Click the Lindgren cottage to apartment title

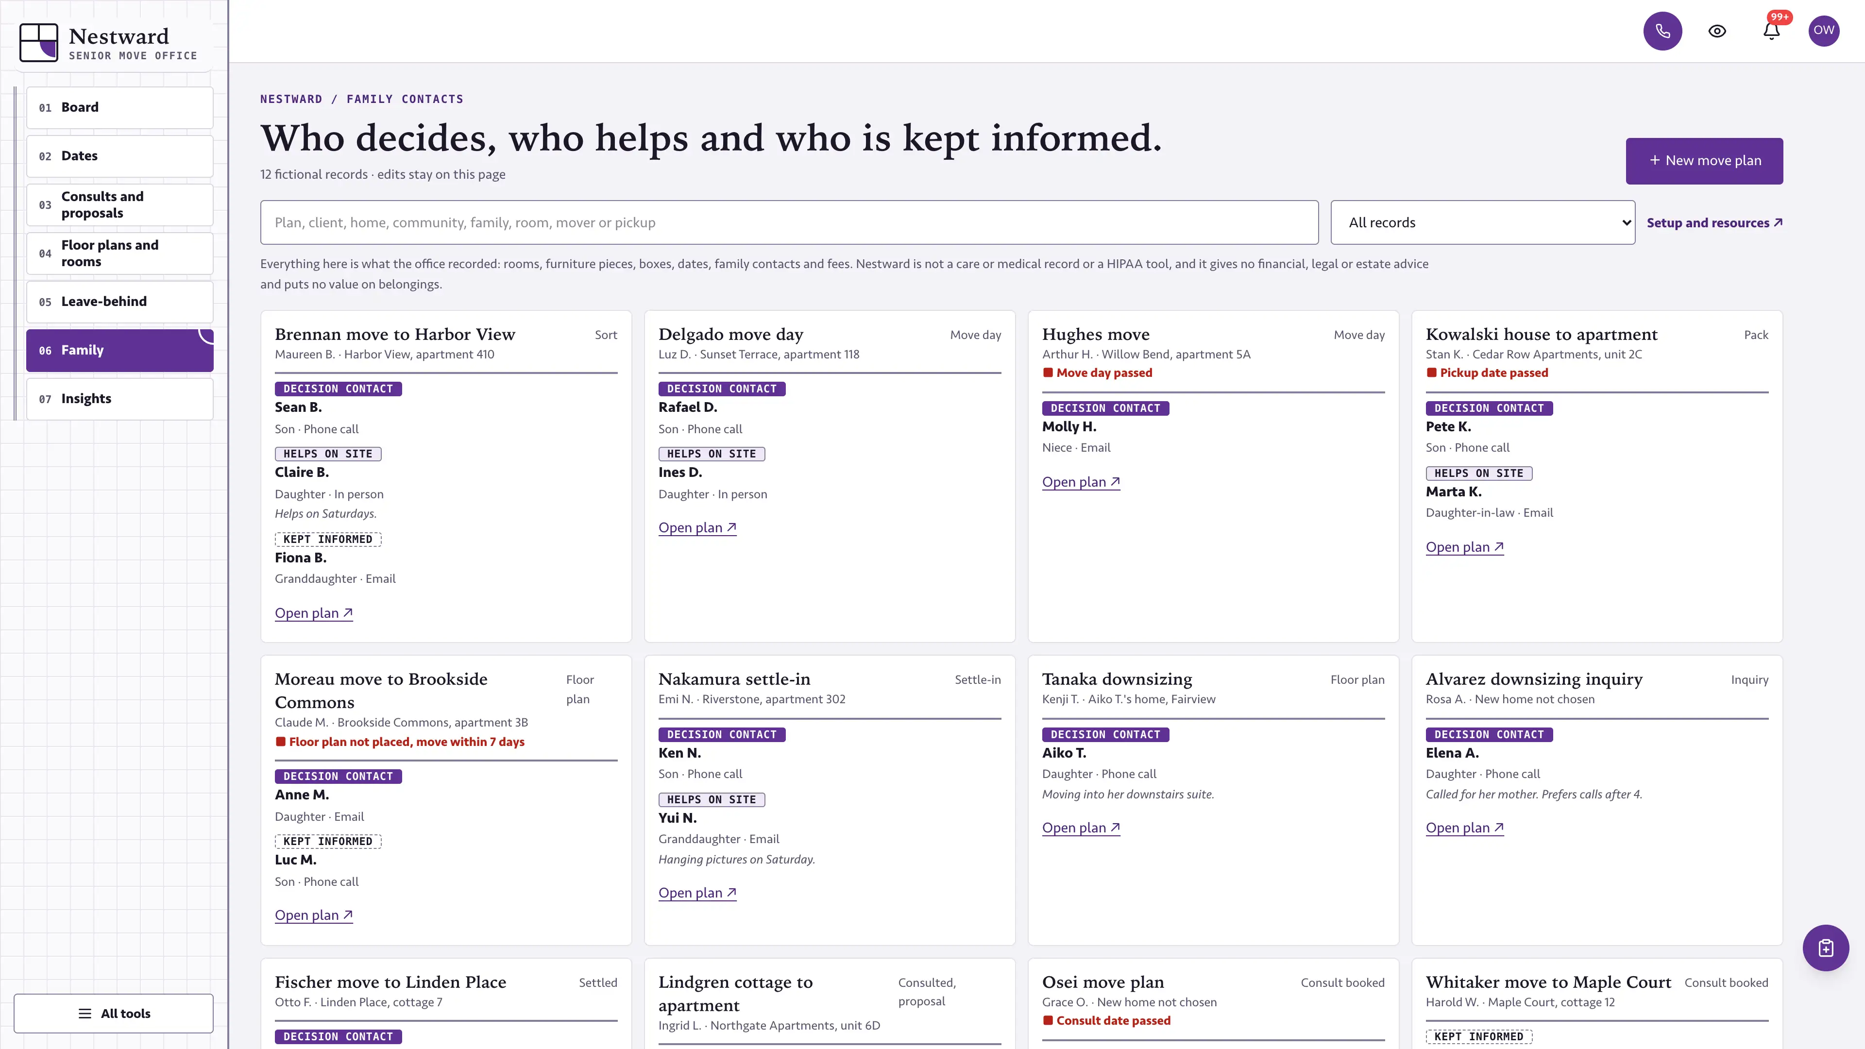736,993
